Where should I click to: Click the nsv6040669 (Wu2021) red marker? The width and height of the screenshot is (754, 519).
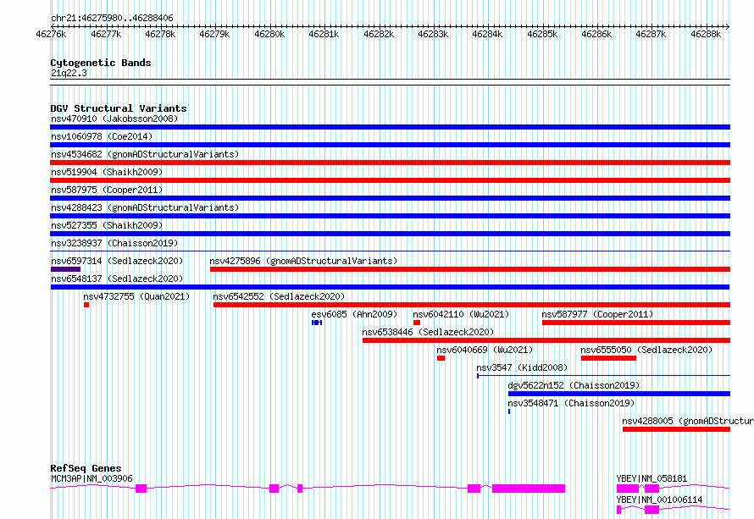441,358
